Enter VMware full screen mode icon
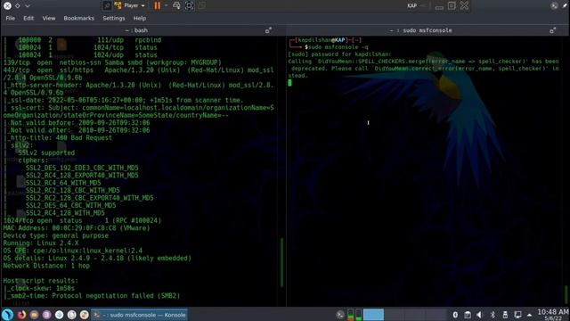Screen dimensions: 570x321 (190, 5)
